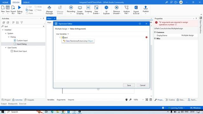Switch to the DESIGN tab
The height and width of the screenshot is (114, 203).
point(16,2)
